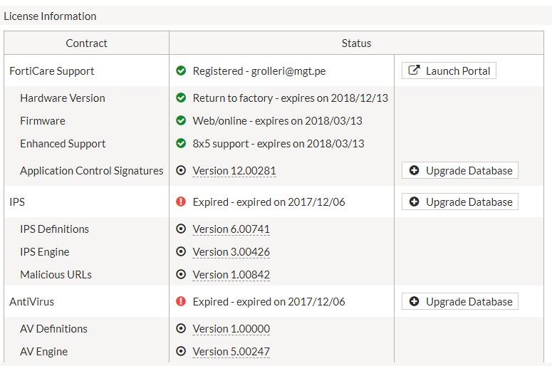This screenshot has height=366, width=552.
Task: Open the Version 1.00000 AV Definitions link
Action: pyautogui.click(x=231, y=329)
